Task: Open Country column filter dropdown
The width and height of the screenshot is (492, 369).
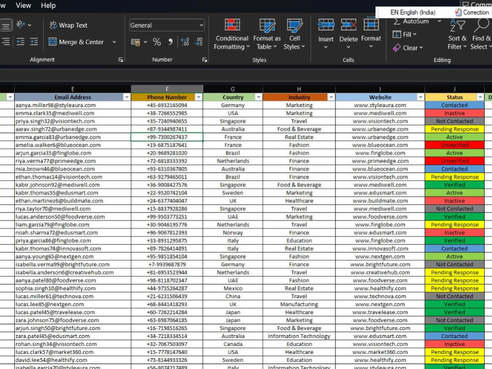Action: [258, 97]
